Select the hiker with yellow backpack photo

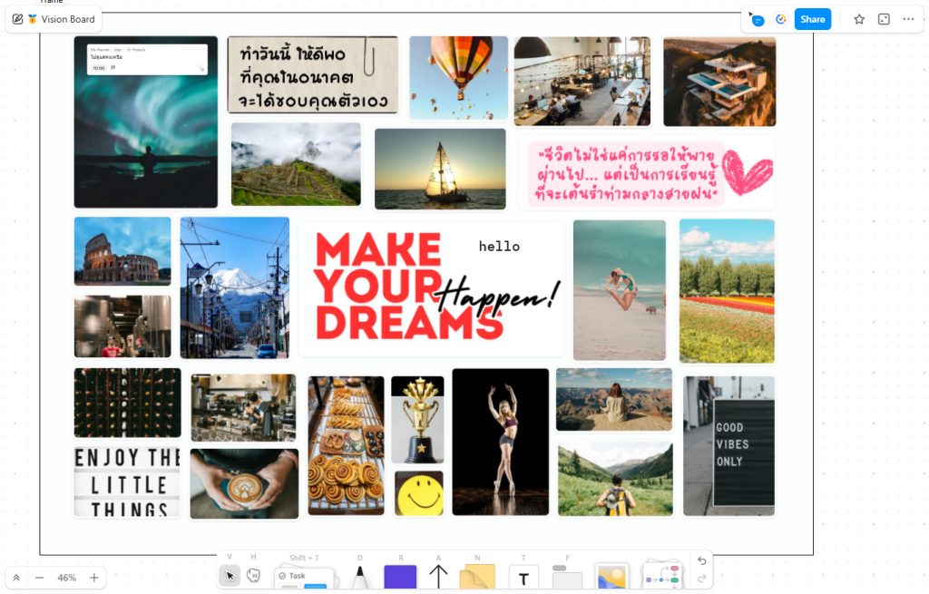pos(616,479)
